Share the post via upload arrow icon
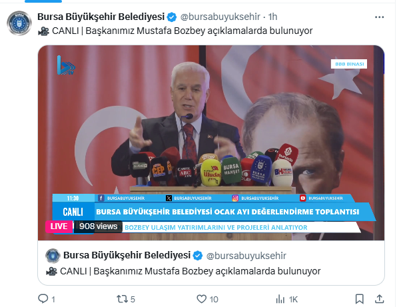Viewport: 401px width, 307px height. (379, 298)
